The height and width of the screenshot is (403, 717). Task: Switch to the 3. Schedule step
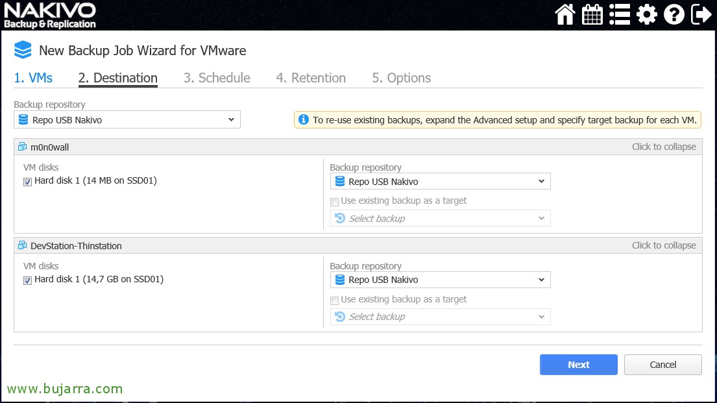(217, 78)
